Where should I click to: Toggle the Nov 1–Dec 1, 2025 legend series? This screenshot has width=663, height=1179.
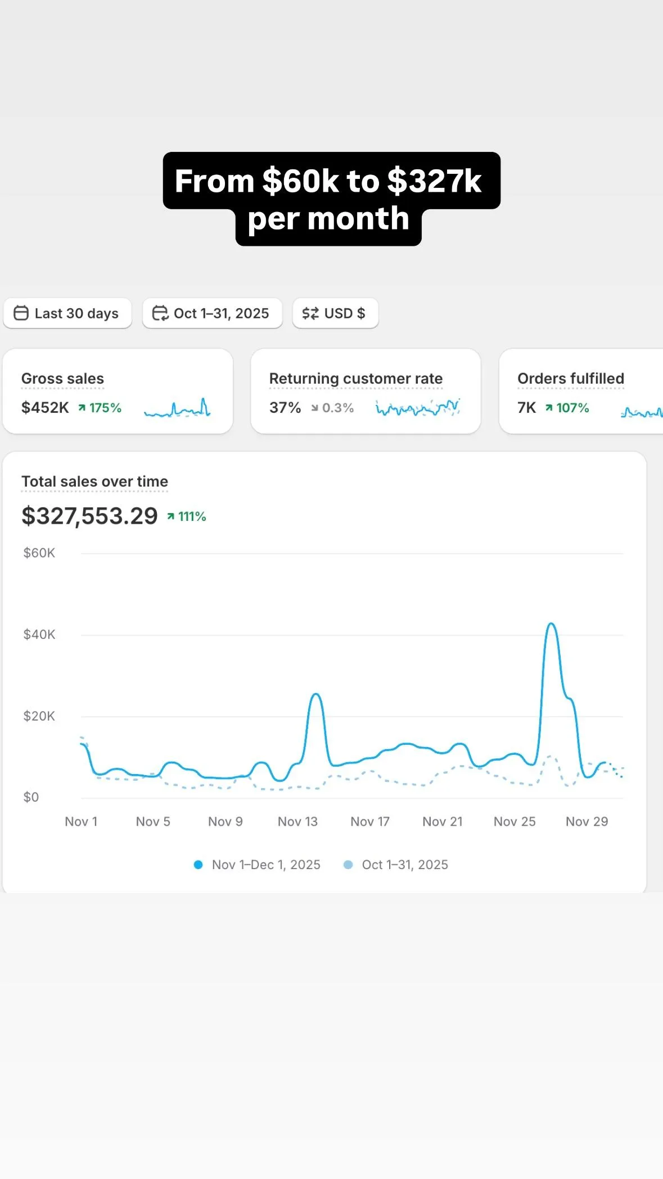point(265,865)
